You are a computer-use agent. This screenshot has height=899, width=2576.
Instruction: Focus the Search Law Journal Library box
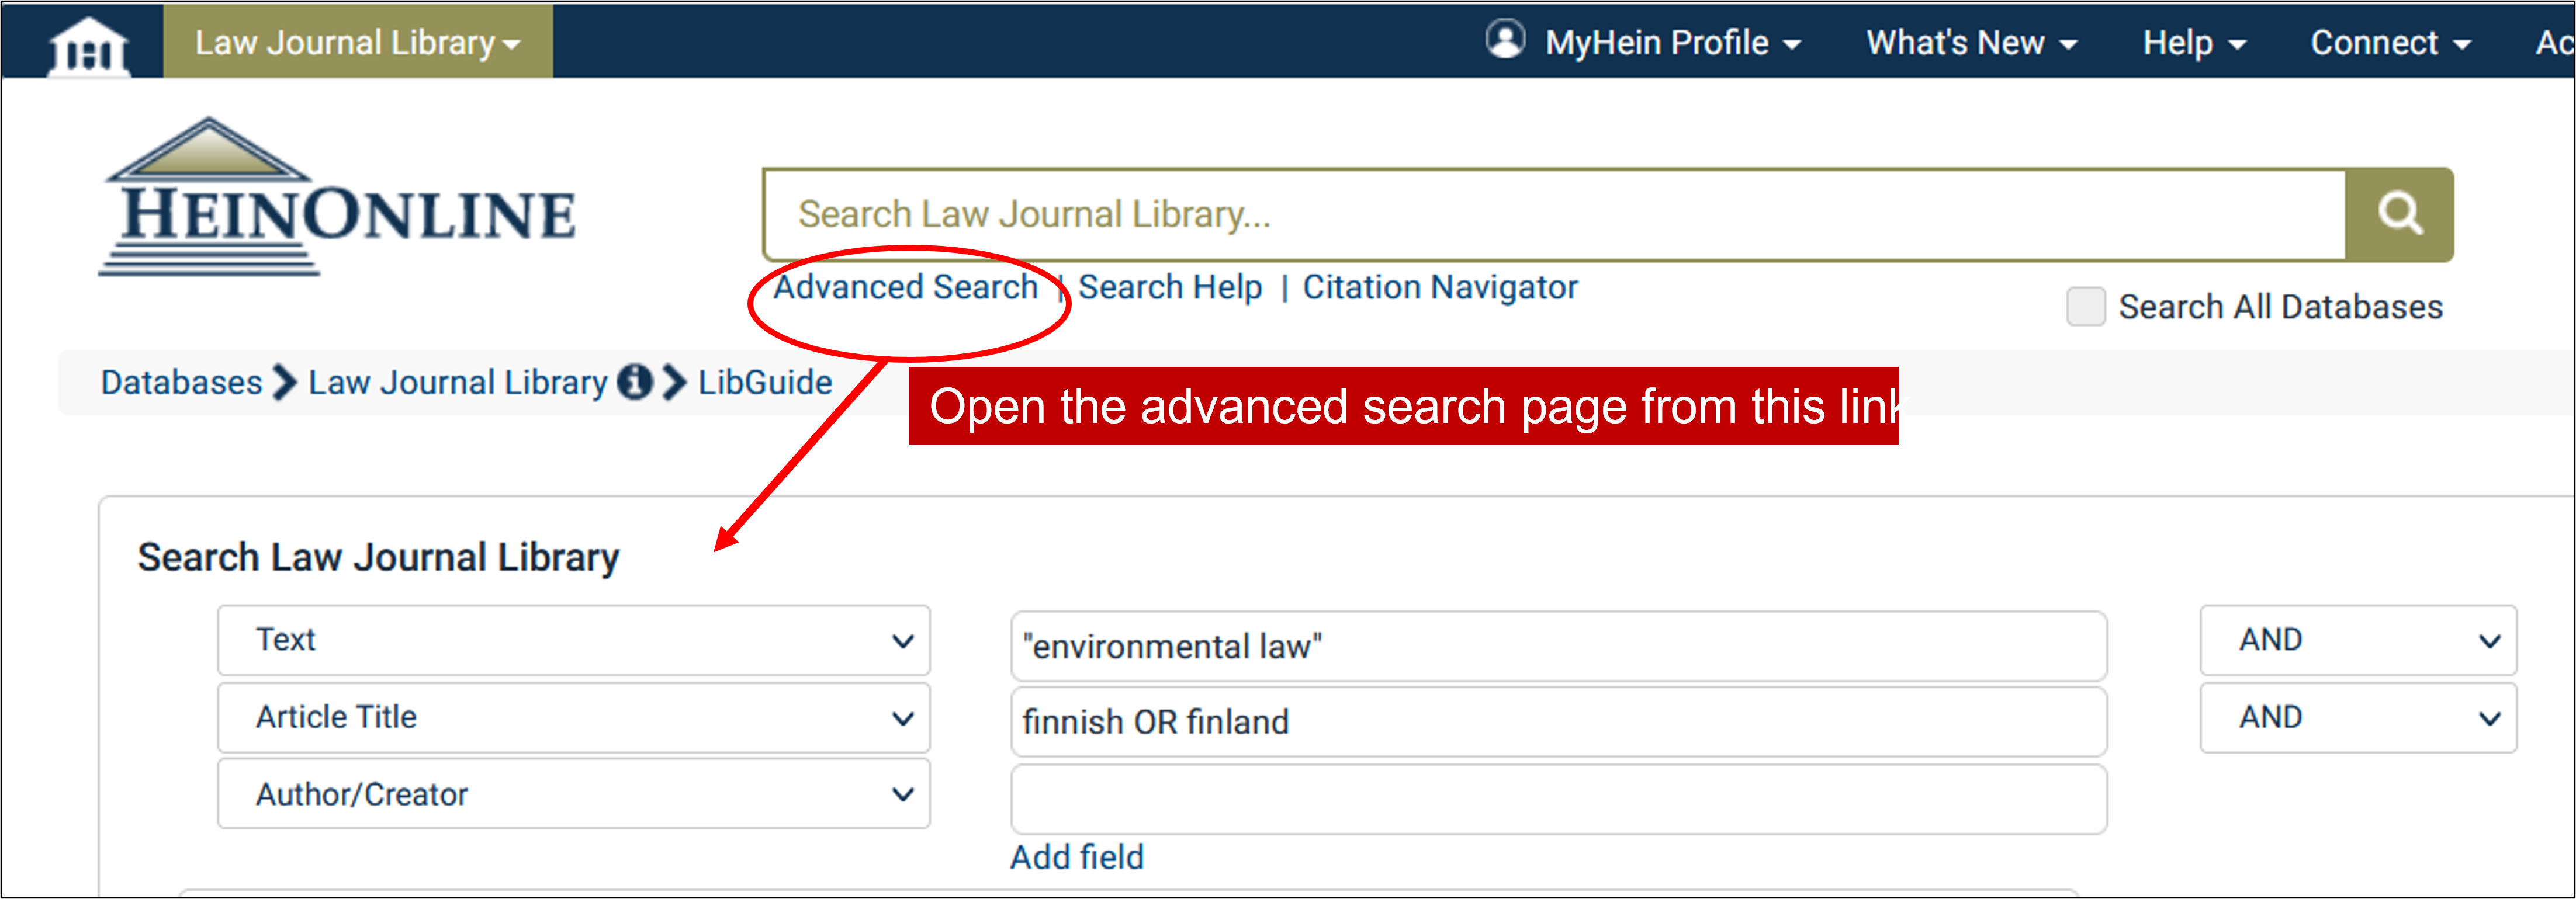[1554, 214]
